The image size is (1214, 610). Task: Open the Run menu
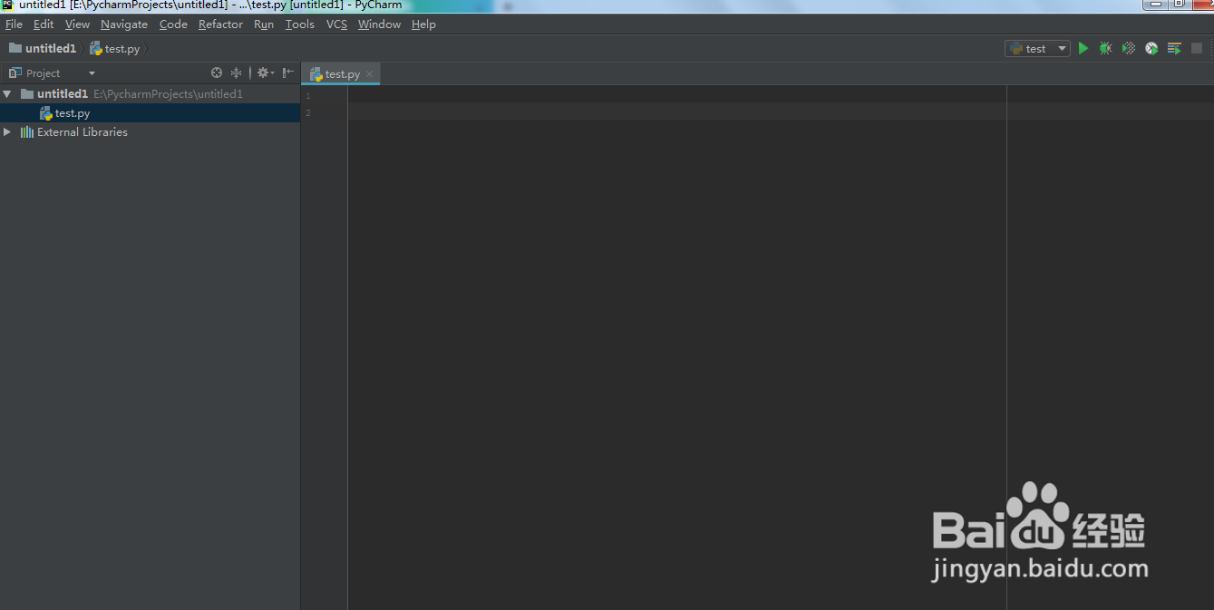click(264, 24)
